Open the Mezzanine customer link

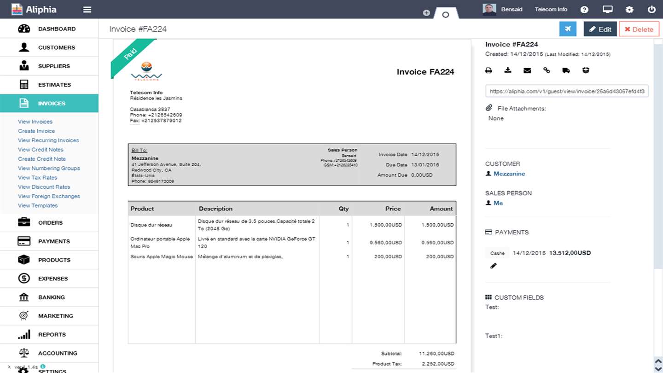tap(509, 174)
